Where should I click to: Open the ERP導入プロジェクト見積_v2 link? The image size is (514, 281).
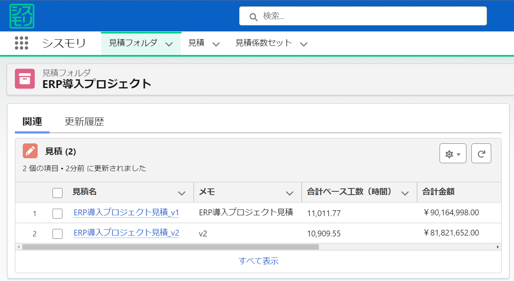coord(126,233)
